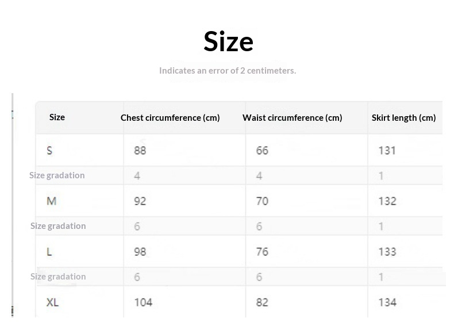Click skirt length value 131
This screenshot has height=329, width=454.
click(387, 151)
